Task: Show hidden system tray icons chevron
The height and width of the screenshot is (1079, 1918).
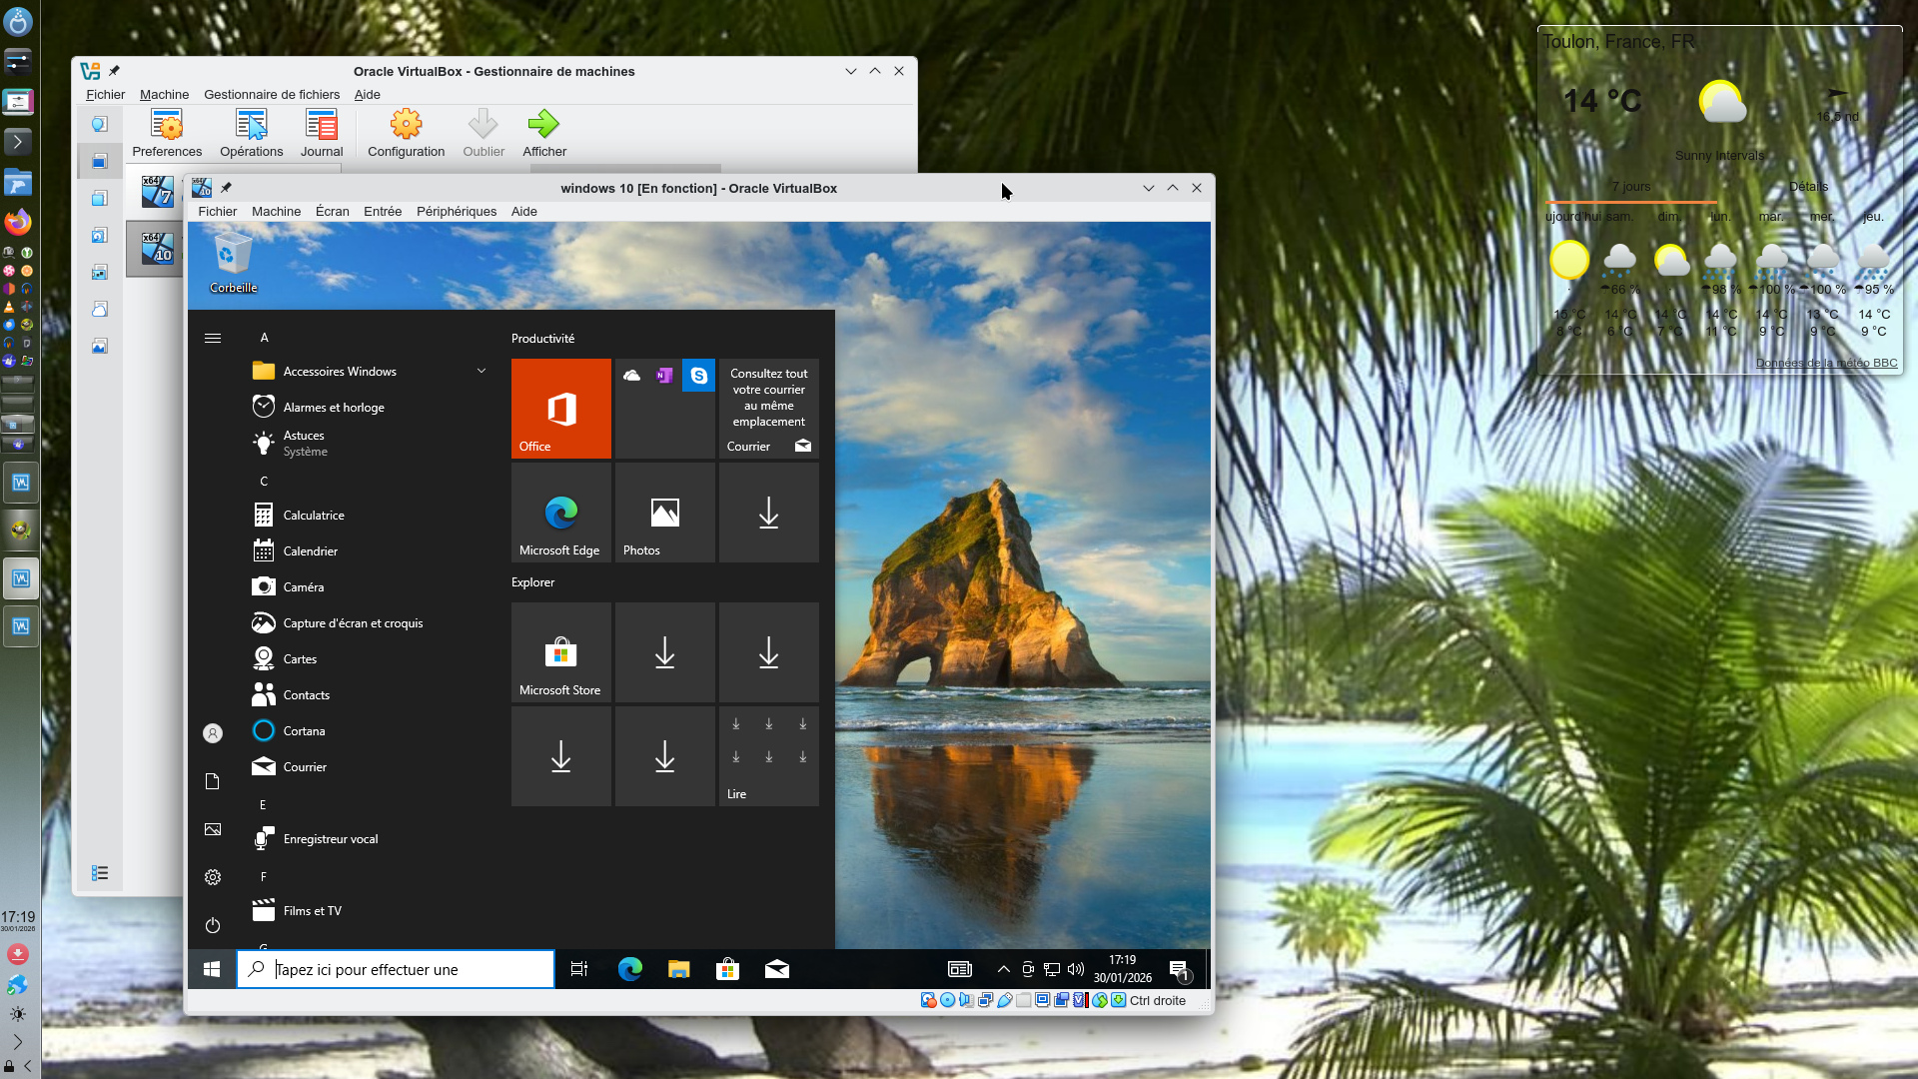Action: [1003, 969]
